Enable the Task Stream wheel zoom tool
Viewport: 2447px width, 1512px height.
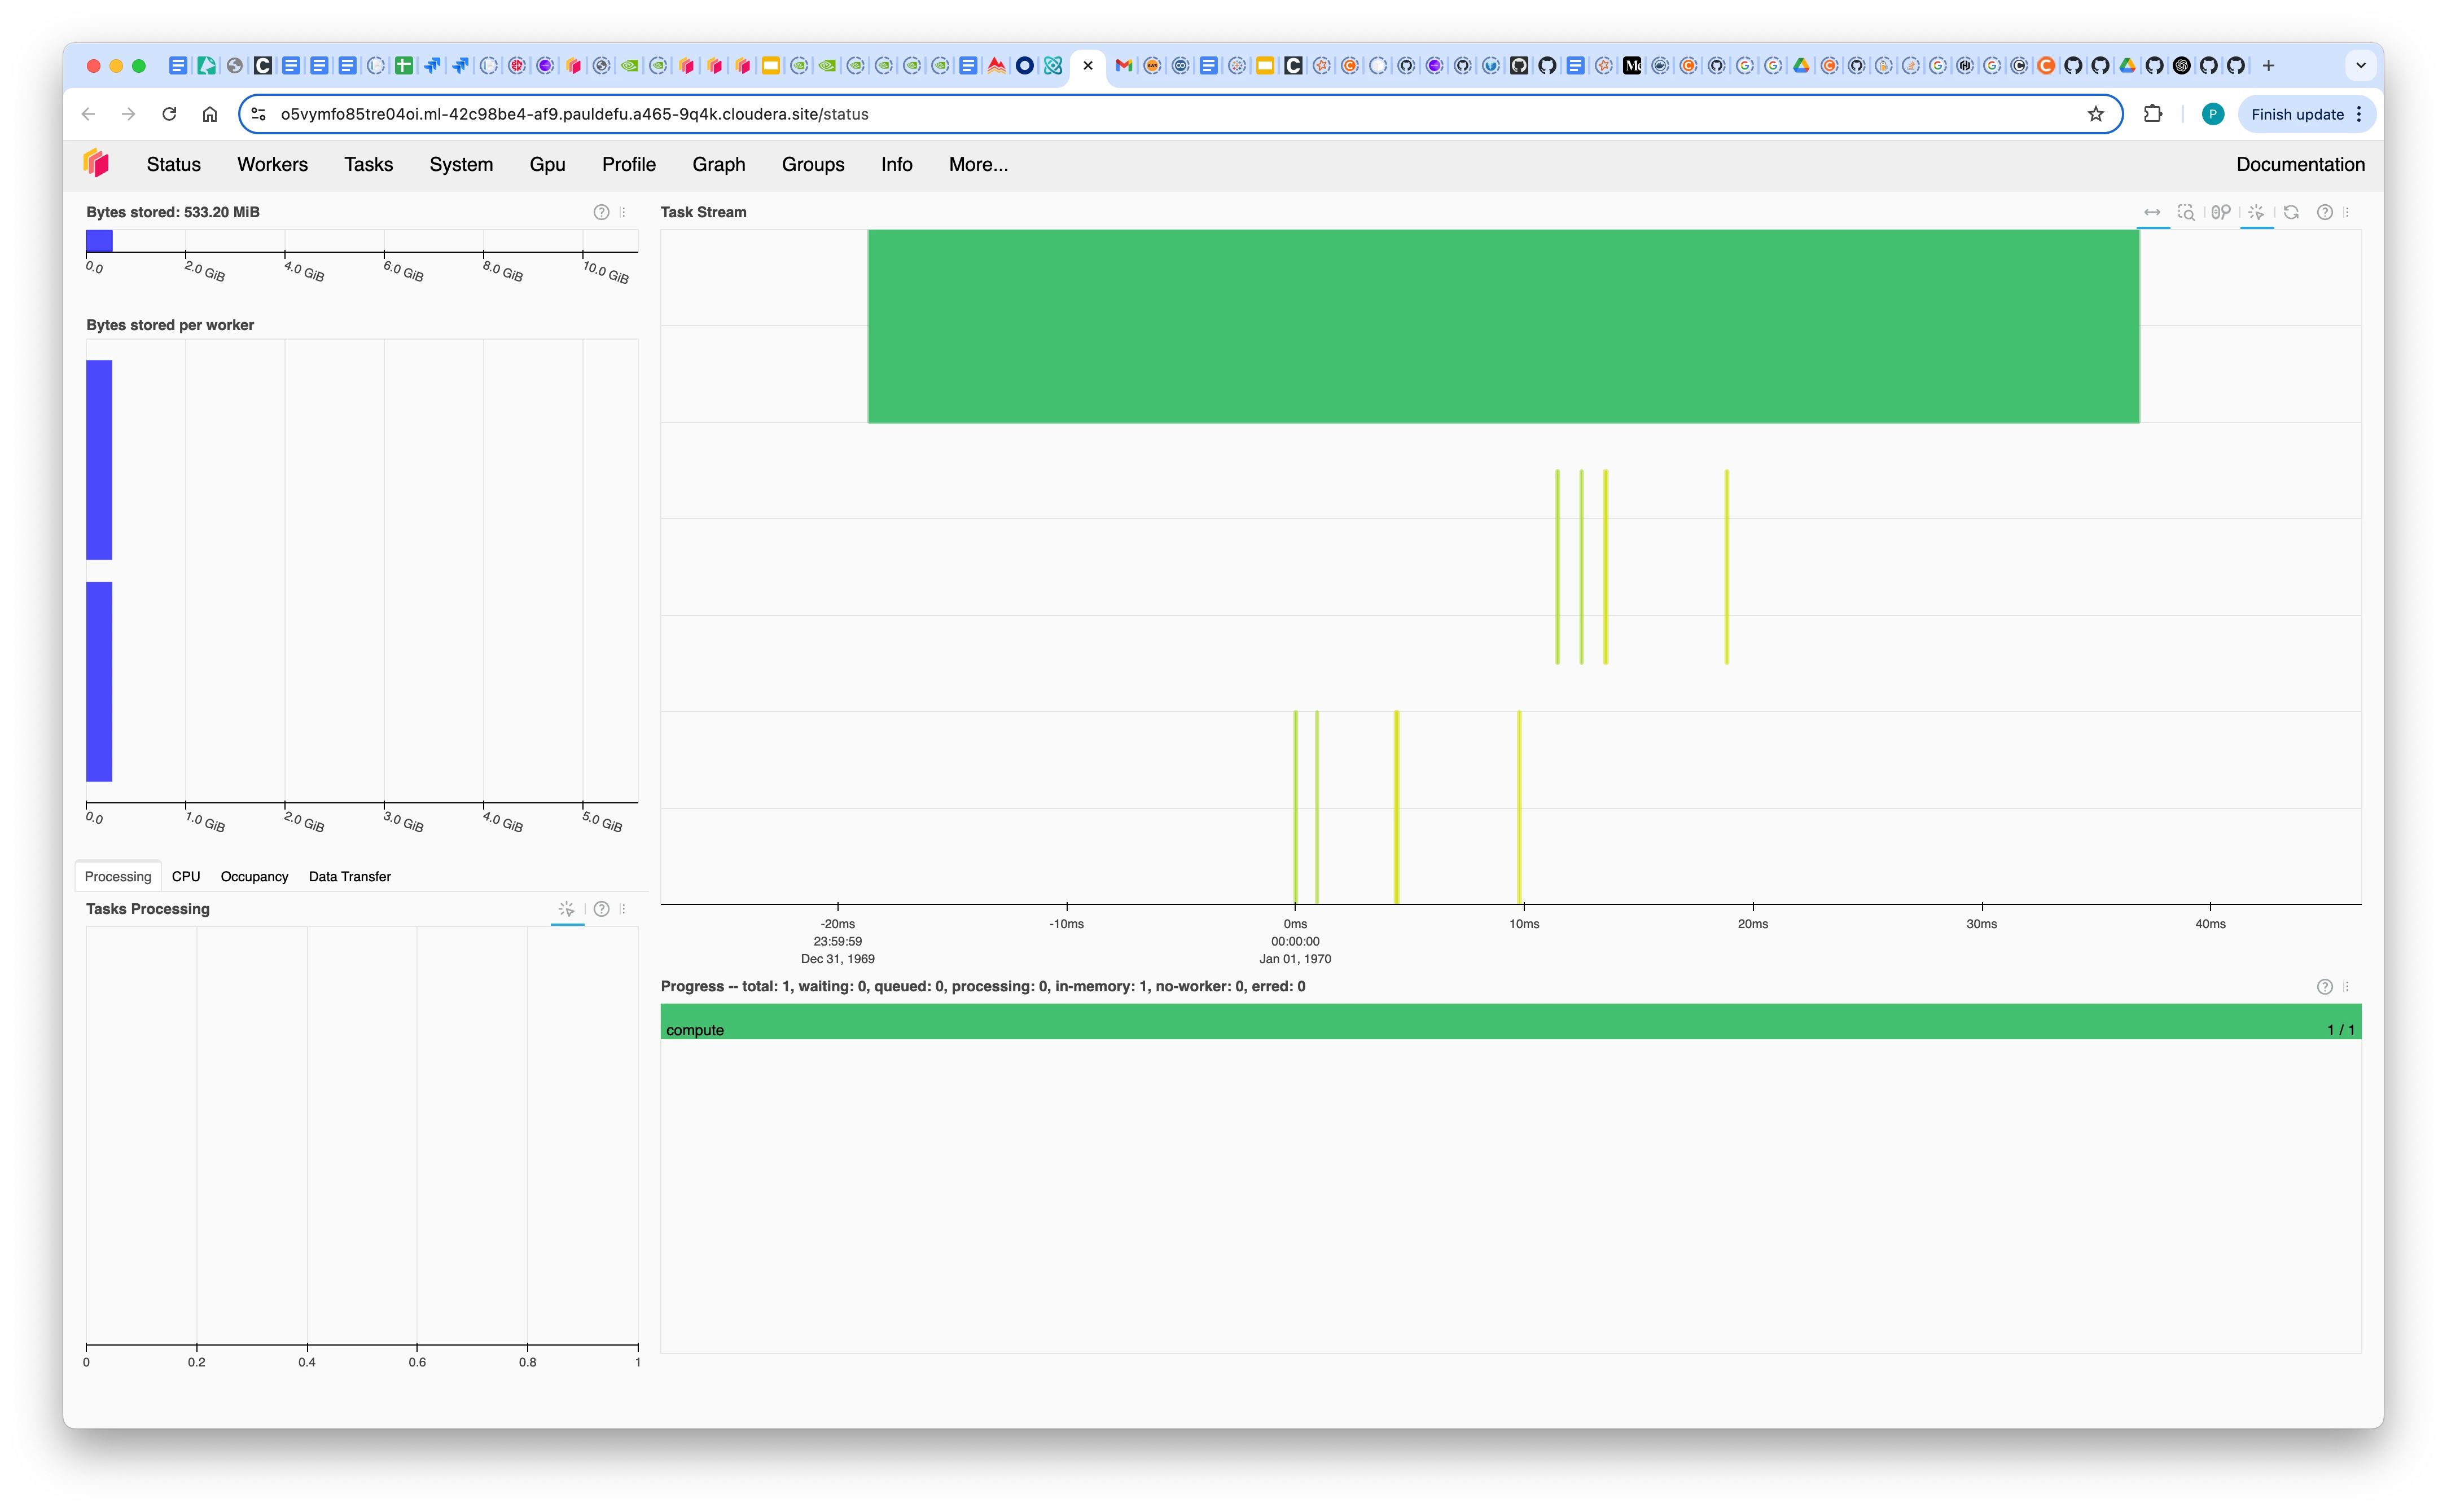pyautogui.click(x=2221, y=212)
